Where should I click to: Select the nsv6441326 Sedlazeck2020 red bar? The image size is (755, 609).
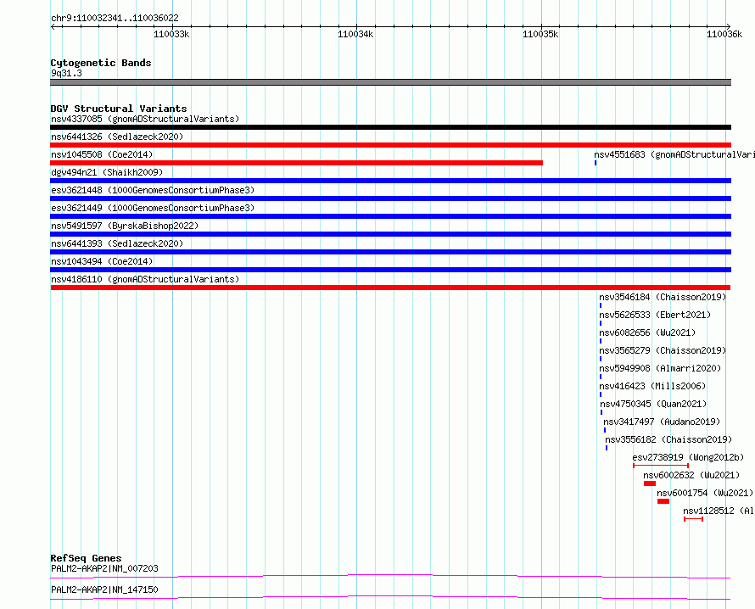pos(390,145)
